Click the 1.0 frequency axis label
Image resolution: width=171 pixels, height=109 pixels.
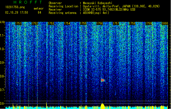pos(2,49)
